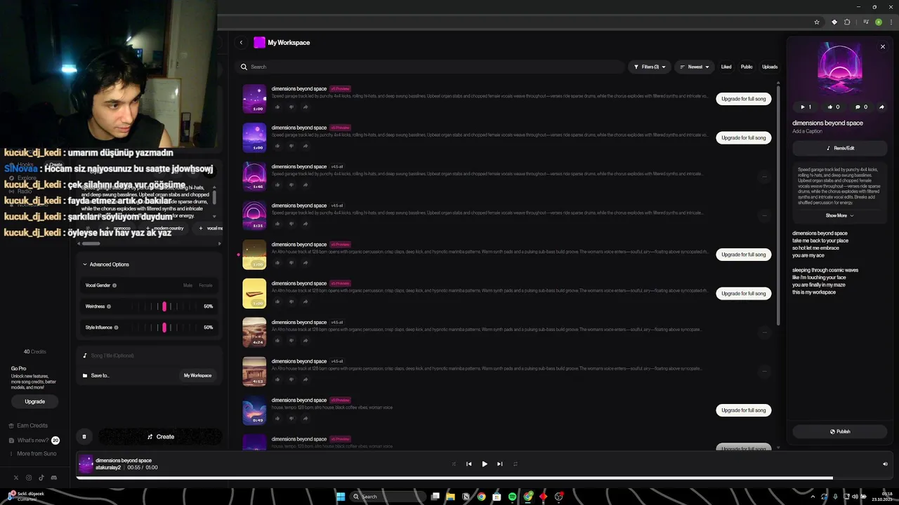The width and height of the screenshot is (899, 505).
Task: Mute the player volume speaker icon
Action: tap(885, 464)
